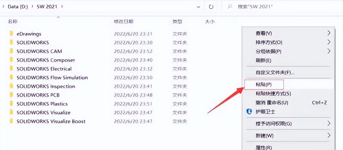Select the SOLIDWORKS Flow Simulation folder name
The width and height of the screenshot is (343, 150).
click(52, 78)
